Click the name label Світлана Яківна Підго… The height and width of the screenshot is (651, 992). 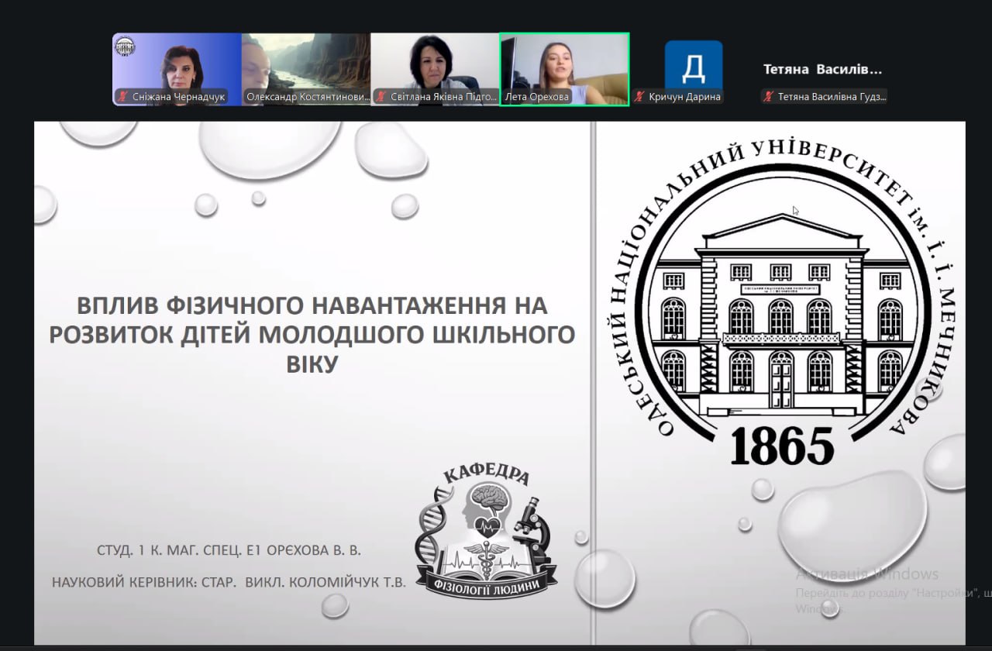point(443,97)
